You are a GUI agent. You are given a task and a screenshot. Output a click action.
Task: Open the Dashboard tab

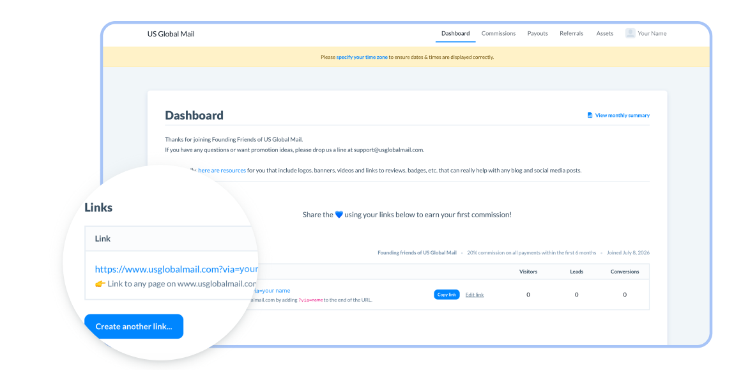click(455, 33)
